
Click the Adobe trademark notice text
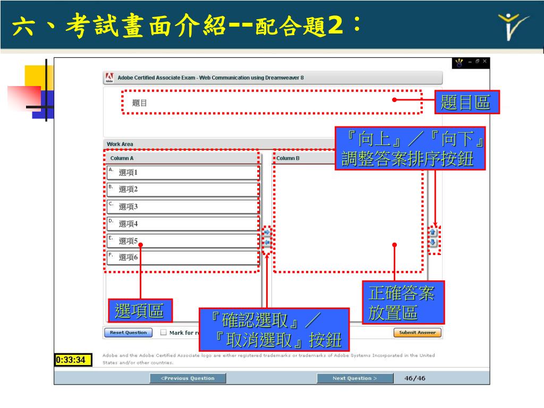click(268, 359)
